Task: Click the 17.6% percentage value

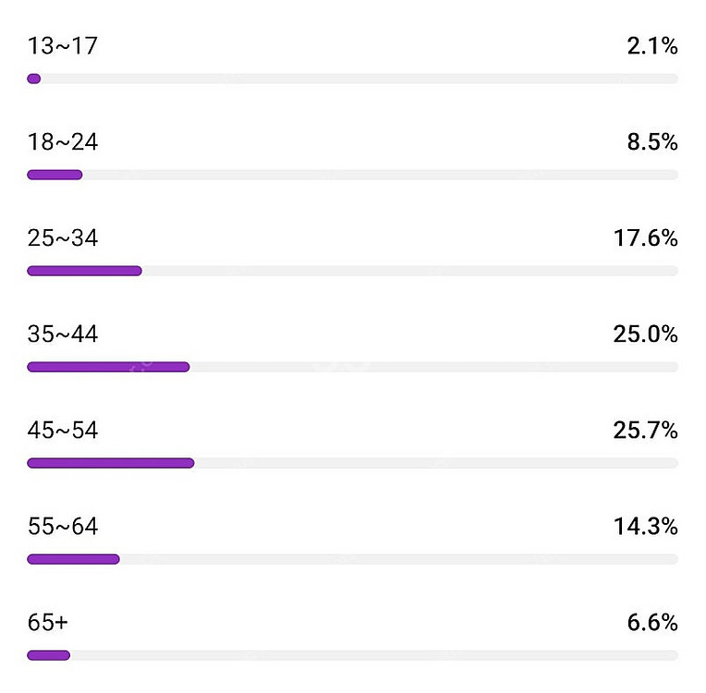Action: coord(646,237)
